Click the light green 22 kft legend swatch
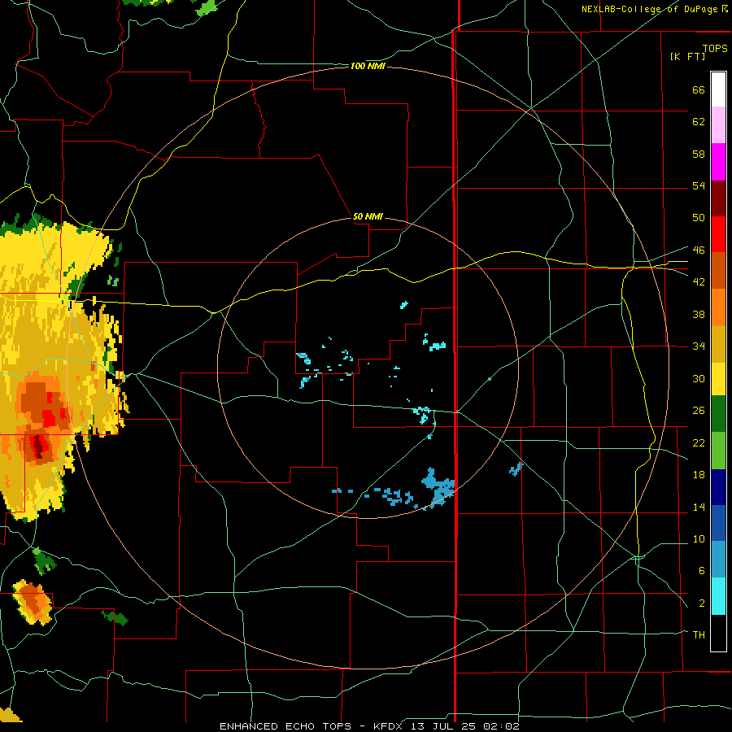This screenshot has width=732, height=732. (x=718, y=451)
